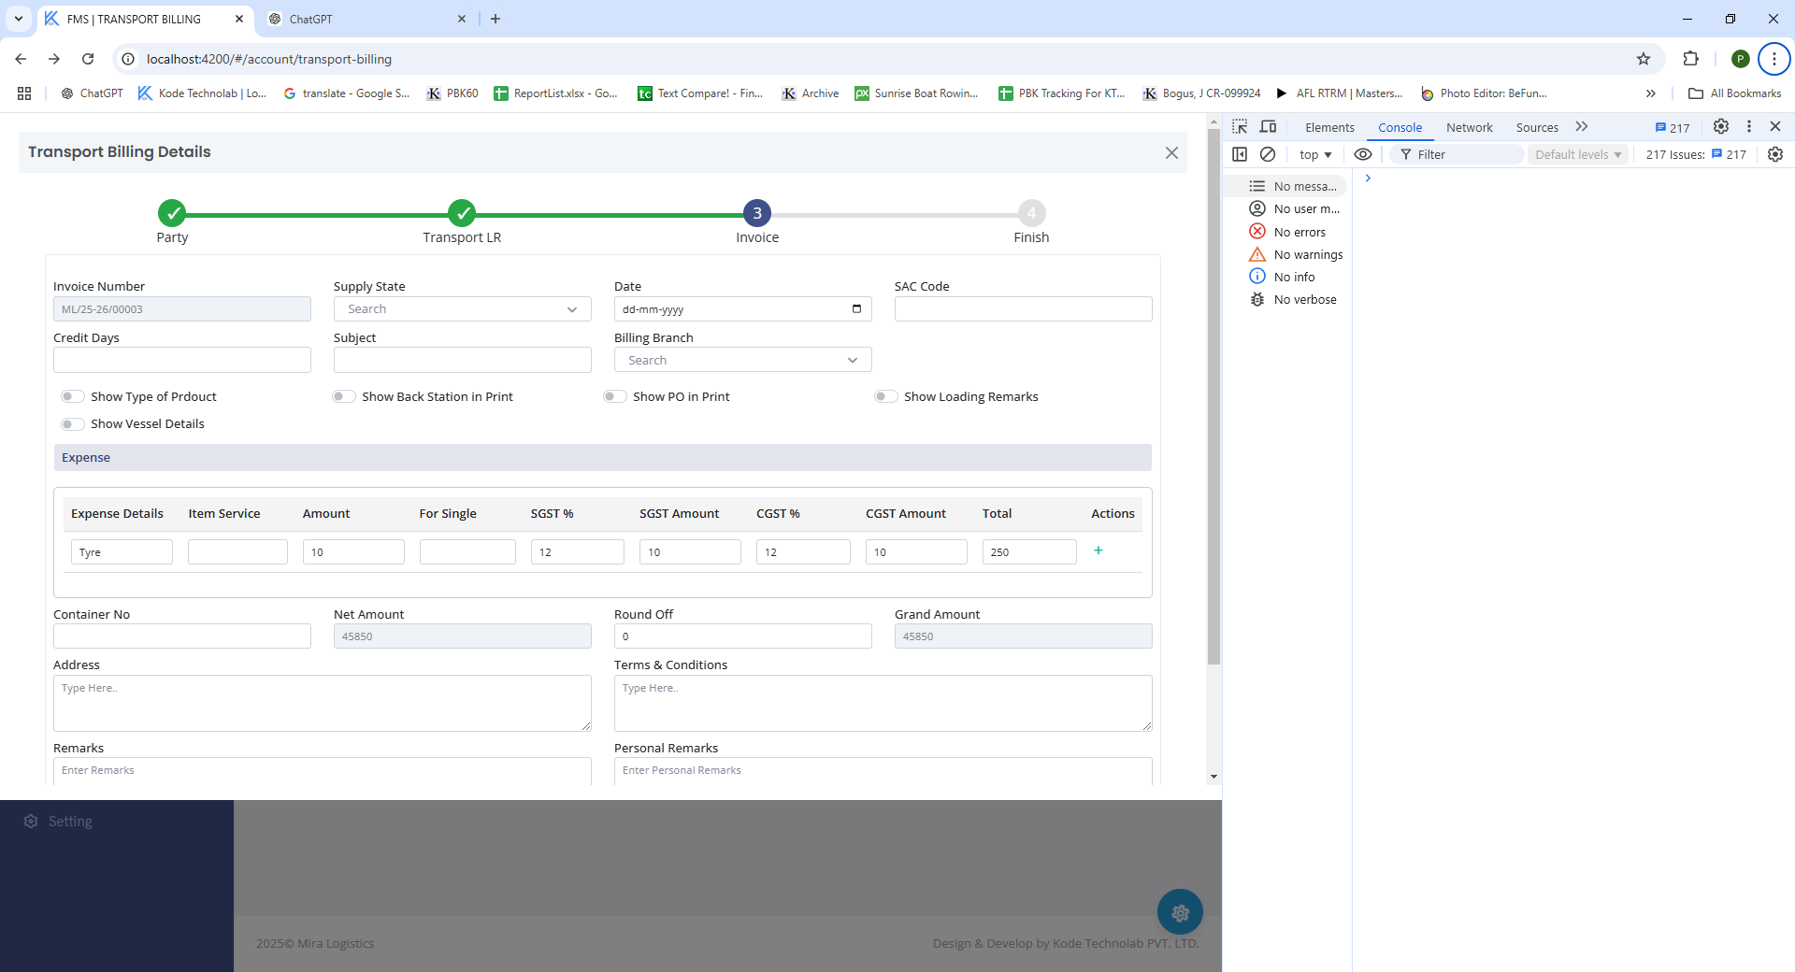Image resolution: width=1795 pixels, height=972 pixels.
Task: Enable Show Type of Prdouct toggle
Action: point(72,396)
